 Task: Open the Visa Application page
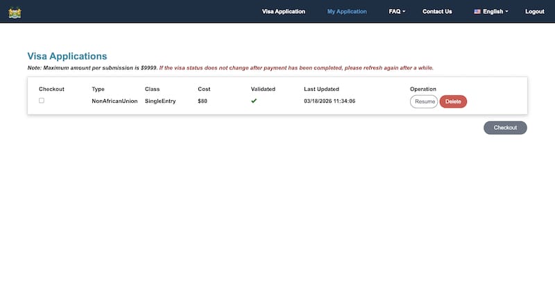(283, 12)
